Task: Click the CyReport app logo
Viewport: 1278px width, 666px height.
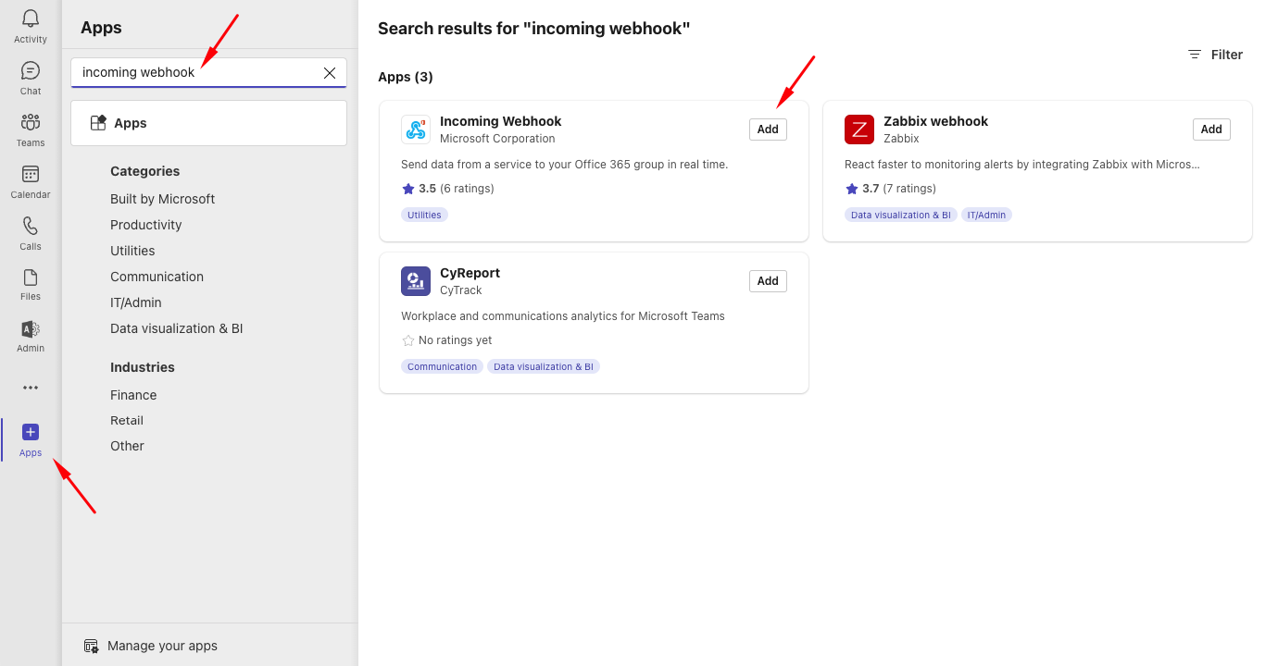Action: click(416, 281)
